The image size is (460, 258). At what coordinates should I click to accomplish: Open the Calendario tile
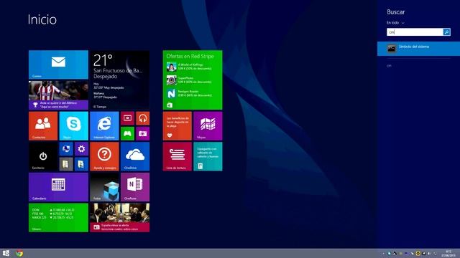(58, 187)
